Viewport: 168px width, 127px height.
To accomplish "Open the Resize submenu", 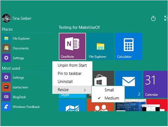I will pos(72,90).
